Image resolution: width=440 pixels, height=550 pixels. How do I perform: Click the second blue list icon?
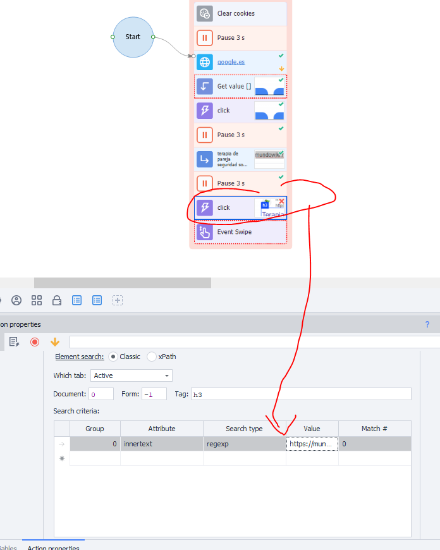pos(97,300)
